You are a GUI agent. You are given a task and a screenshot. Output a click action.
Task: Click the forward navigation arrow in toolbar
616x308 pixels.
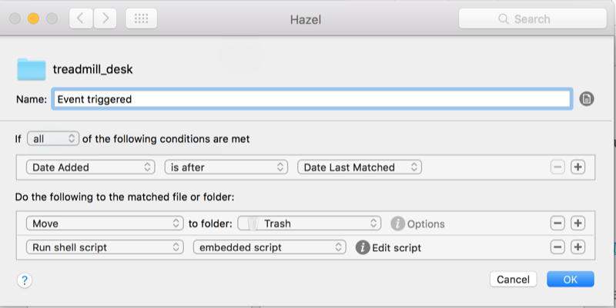pos(105,18)
